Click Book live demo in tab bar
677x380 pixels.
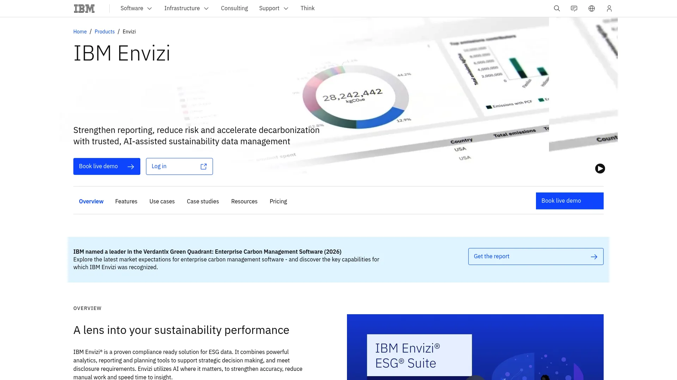click(570, 201)
